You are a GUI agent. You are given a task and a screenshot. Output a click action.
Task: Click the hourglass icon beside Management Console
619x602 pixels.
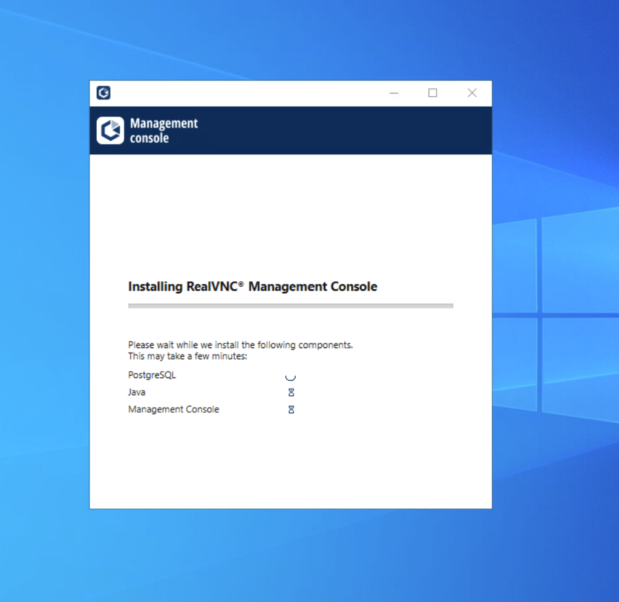click(x=291, y=409)
